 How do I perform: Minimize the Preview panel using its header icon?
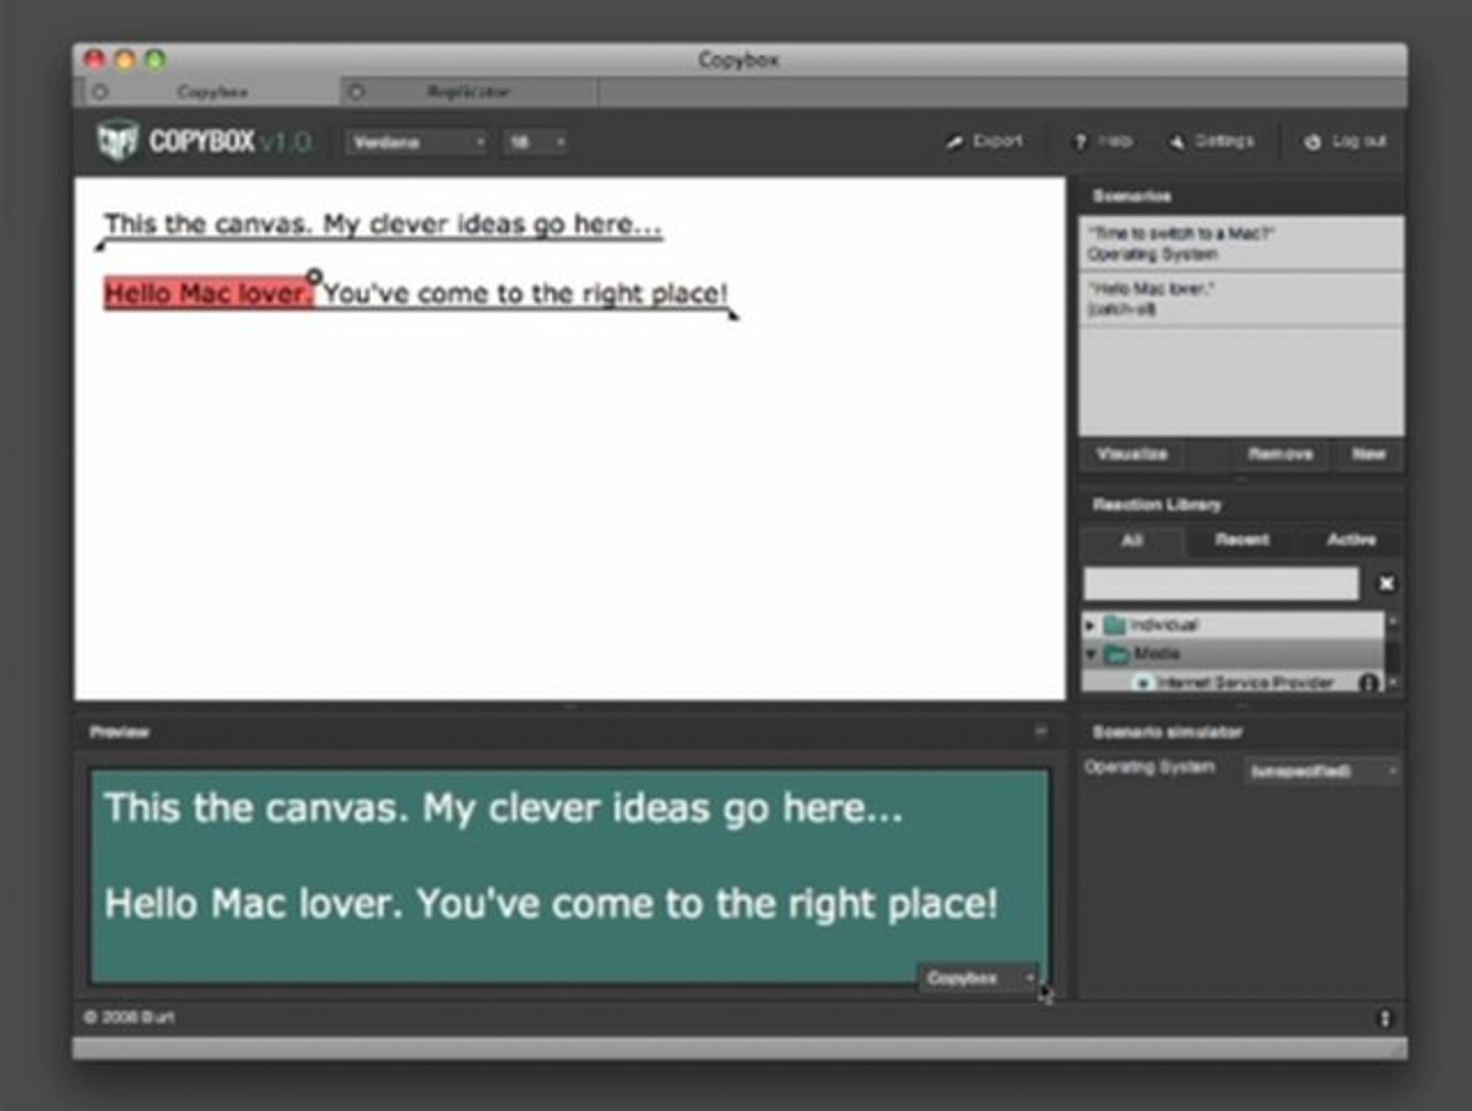[x=1041, y=732]
